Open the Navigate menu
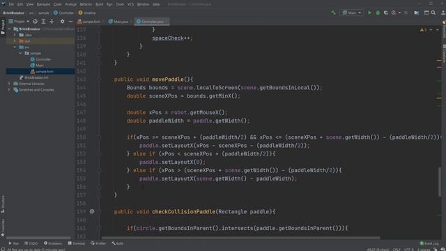 pyautogui.click(x=43, y=4)
